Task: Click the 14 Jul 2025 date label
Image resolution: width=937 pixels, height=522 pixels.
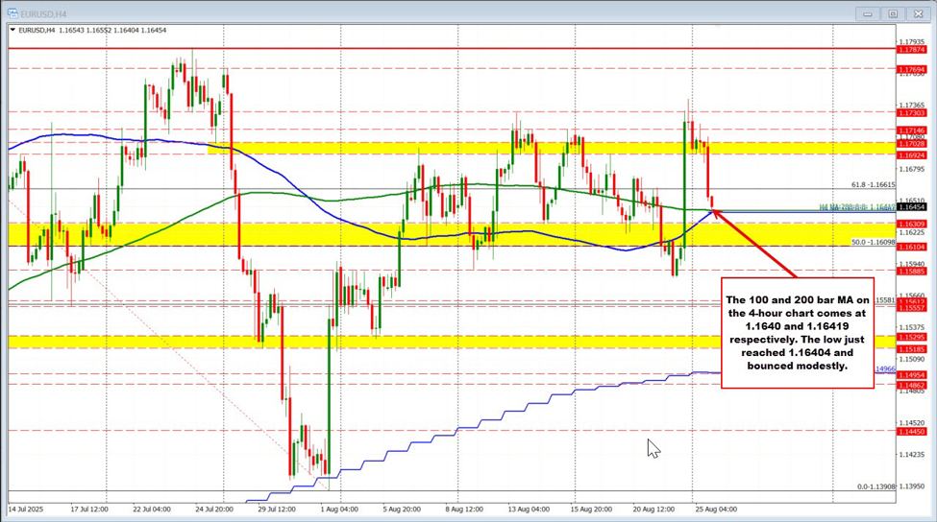Action: [27, 508]
